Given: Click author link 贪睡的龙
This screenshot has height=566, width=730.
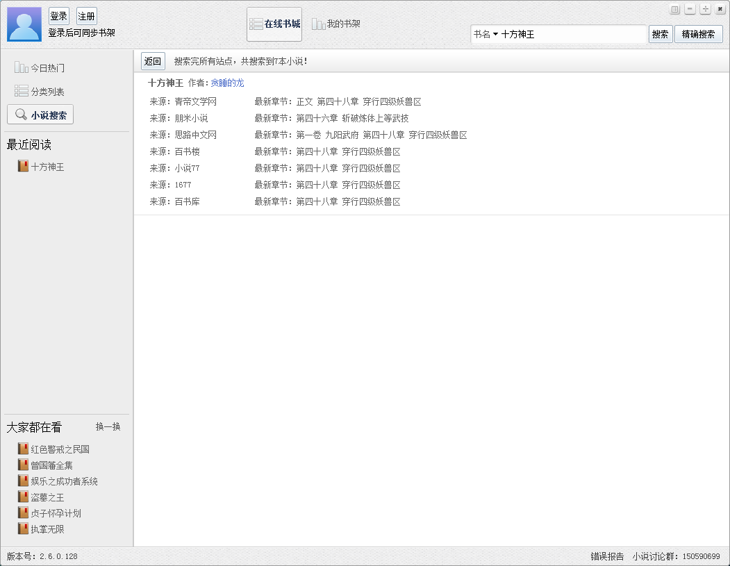Looking at the screenshot, I should (x=227, y=83).
